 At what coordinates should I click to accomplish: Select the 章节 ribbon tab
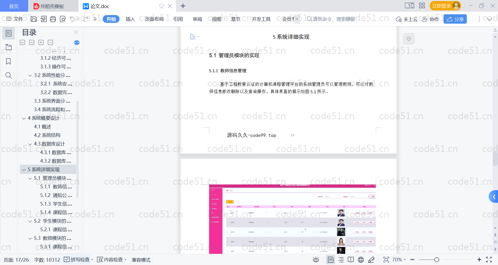click(236, 19)
